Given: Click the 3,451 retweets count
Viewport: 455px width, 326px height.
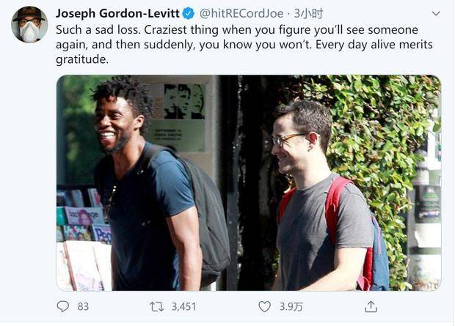Looking at the screenshot, I should click(x=183, y=306).
